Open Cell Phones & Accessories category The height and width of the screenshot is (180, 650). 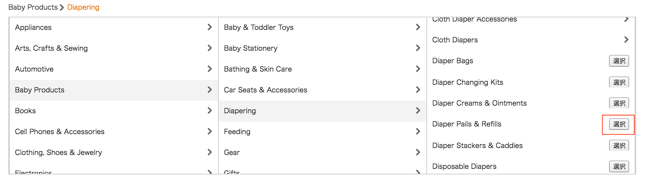(60, 132)
